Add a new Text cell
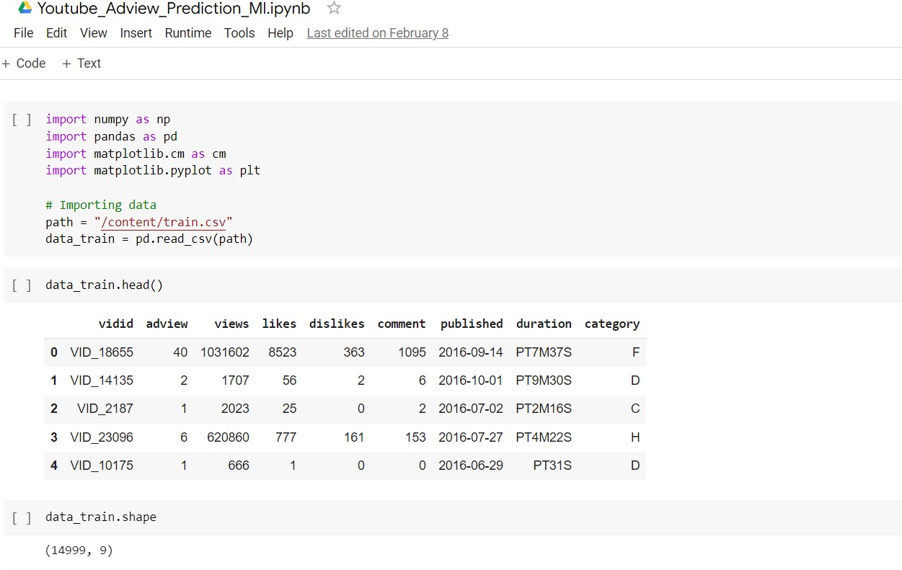 pos(81,63)
